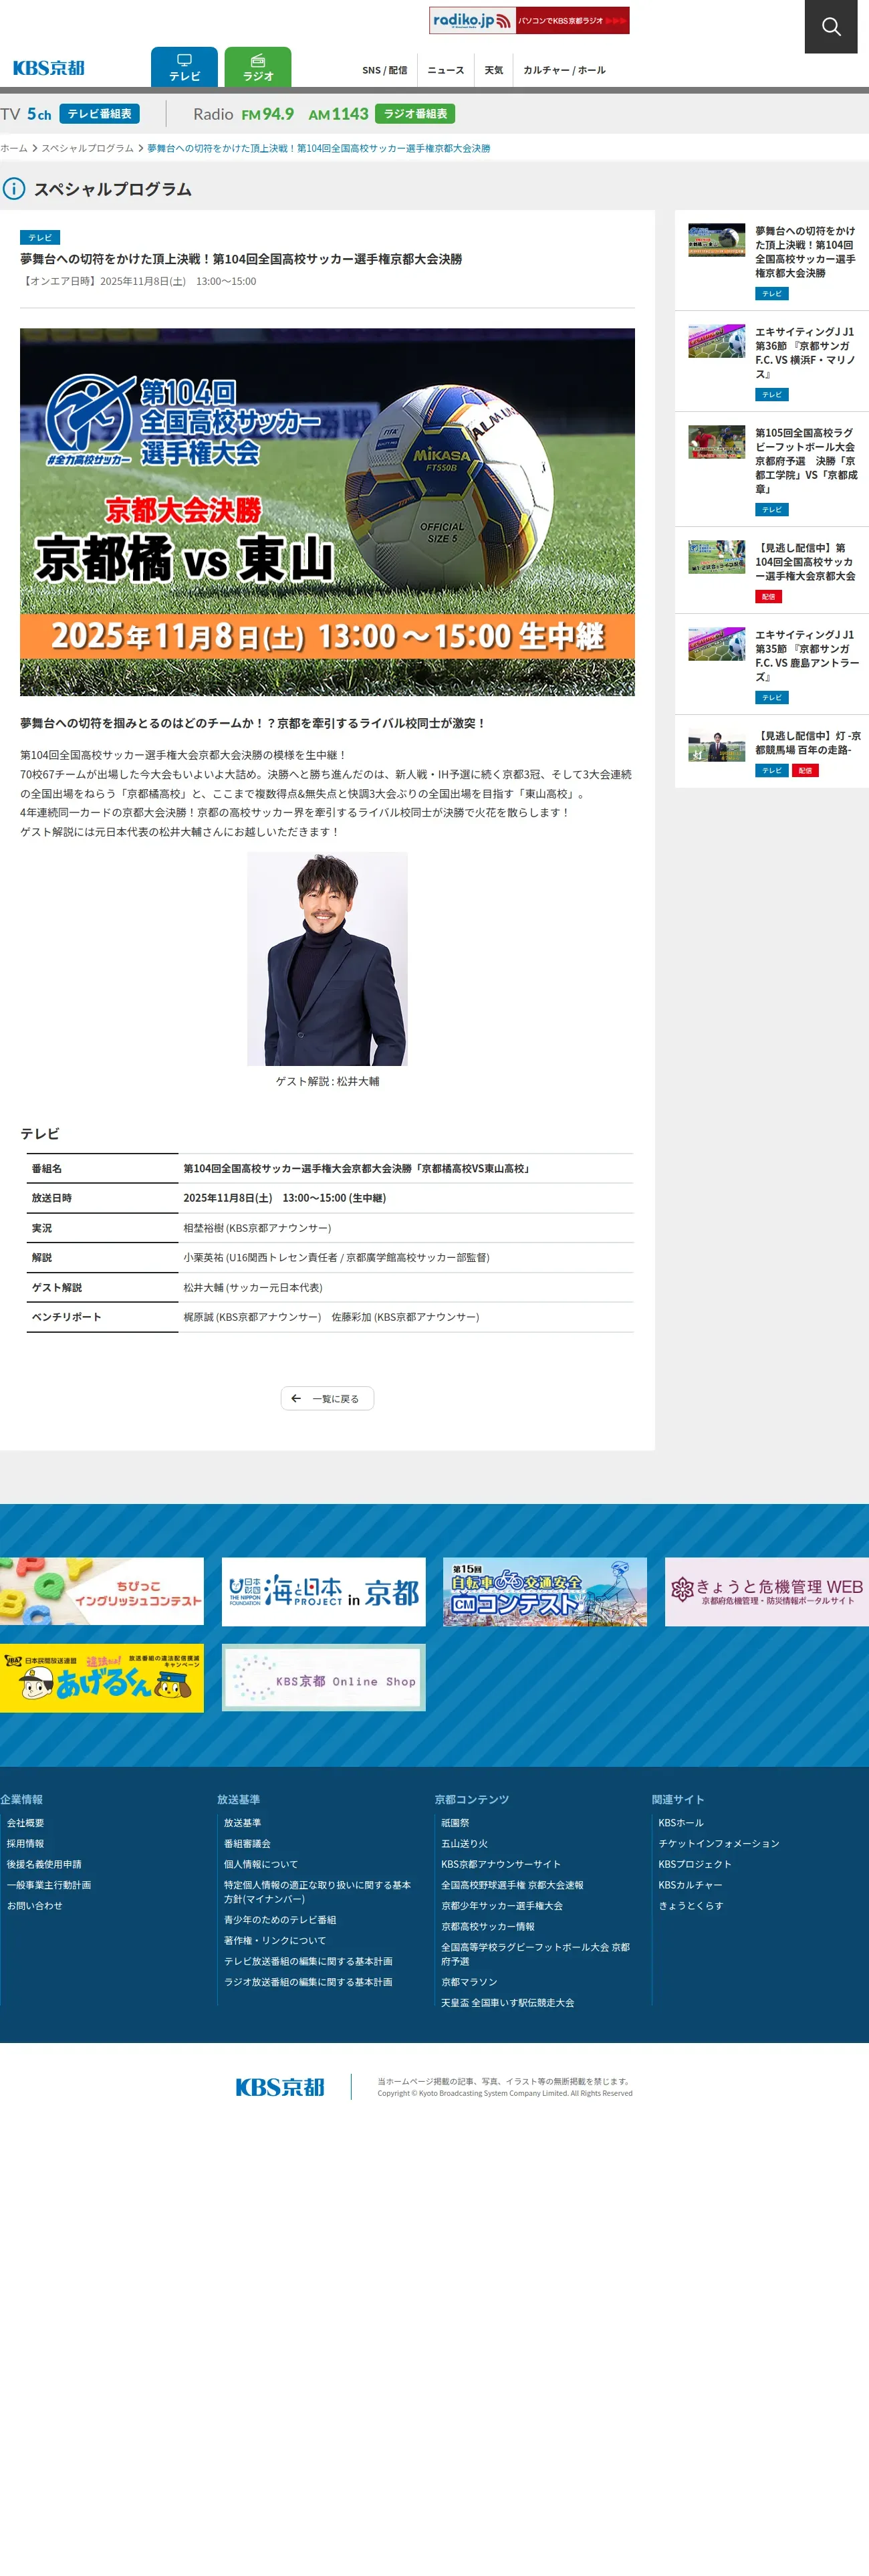The width and height of the screenshot is (869, 2576).
Task: Open 天皇盃 全国車いす駅伝競走大会 link
Action: coord(508,2003)
